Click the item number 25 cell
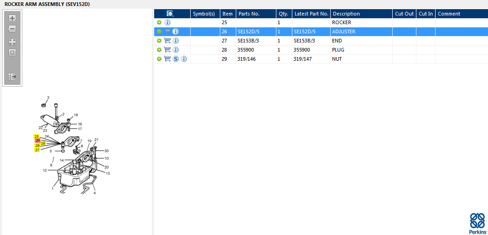The height and width of the screenshot is (235, 488). 228,22
